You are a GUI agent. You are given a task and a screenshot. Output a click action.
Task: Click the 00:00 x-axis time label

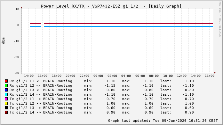[98, 76]
